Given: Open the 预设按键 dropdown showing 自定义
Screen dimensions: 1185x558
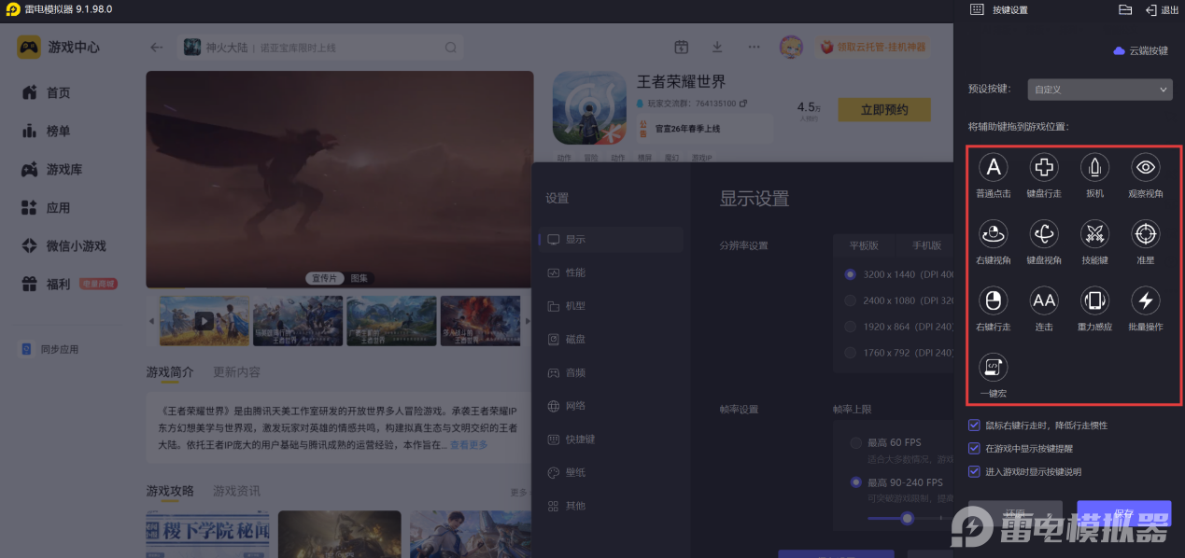Looking at the screenshot, I should (1099, 90).
